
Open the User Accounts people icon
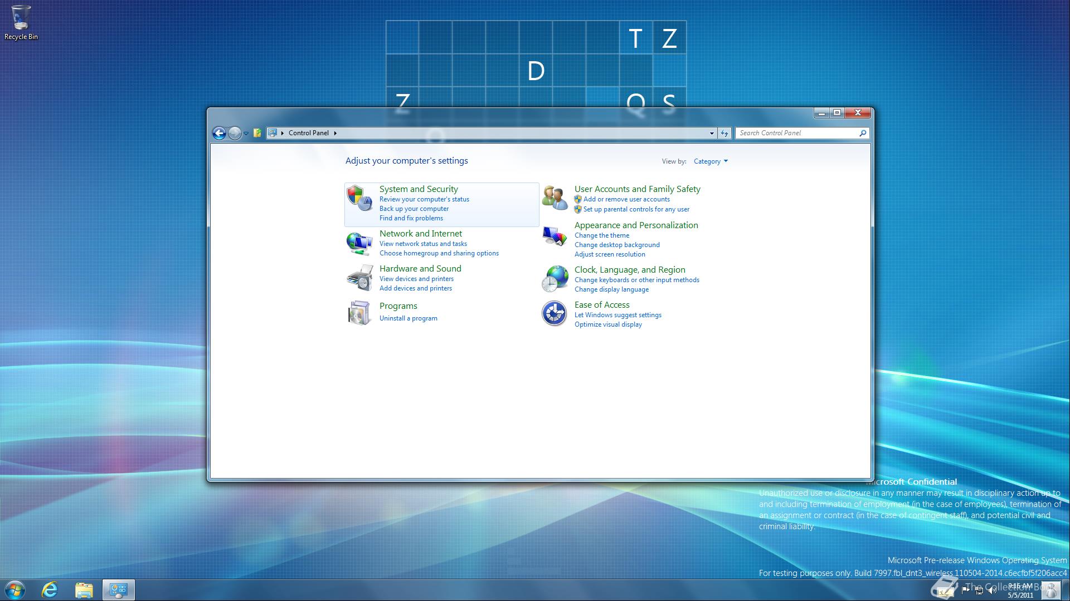[x=555, y=198]
